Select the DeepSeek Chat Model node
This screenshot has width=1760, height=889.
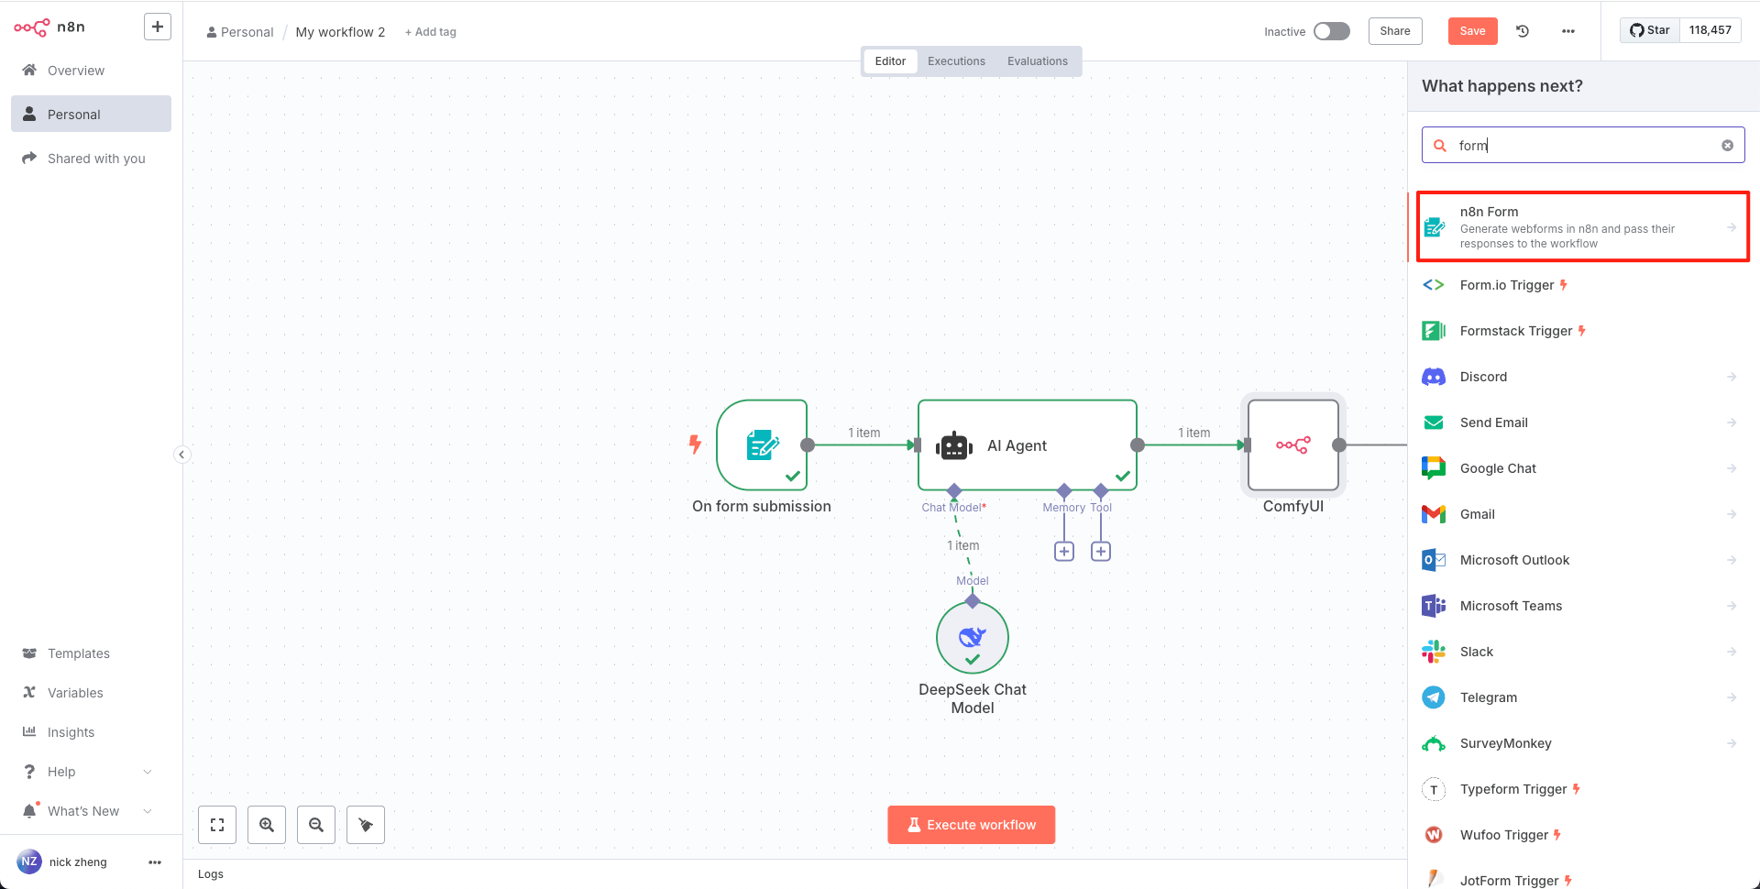(x=973, y=638)
